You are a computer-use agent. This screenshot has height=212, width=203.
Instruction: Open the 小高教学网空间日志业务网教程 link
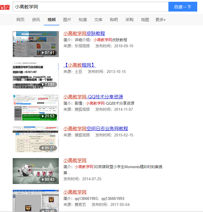tap(96, 128)
